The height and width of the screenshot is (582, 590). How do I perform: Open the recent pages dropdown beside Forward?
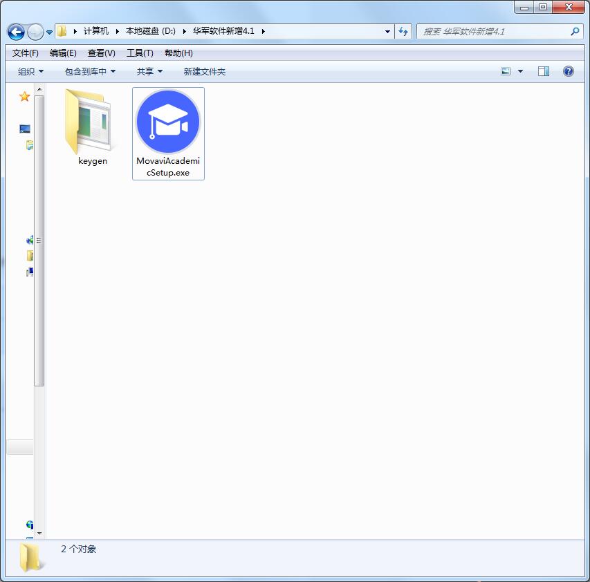[x=49, y=32]
